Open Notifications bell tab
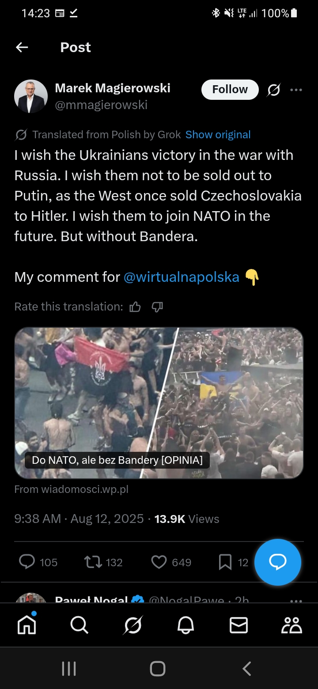This screenshot has width=318, height=689. [x=185, y=625]
